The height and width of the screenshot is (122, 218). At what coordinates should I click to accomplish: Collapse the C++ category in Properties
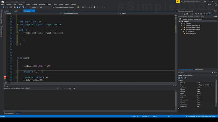coord(179,81)
